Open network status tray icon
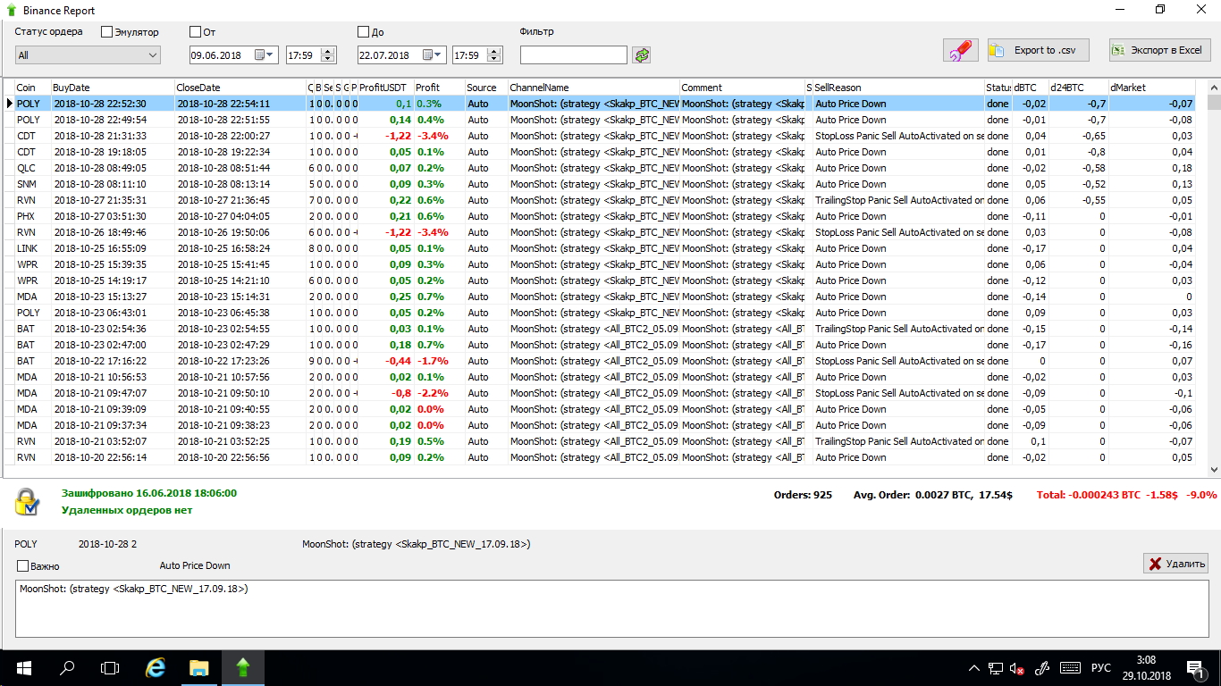 (996, 668)
